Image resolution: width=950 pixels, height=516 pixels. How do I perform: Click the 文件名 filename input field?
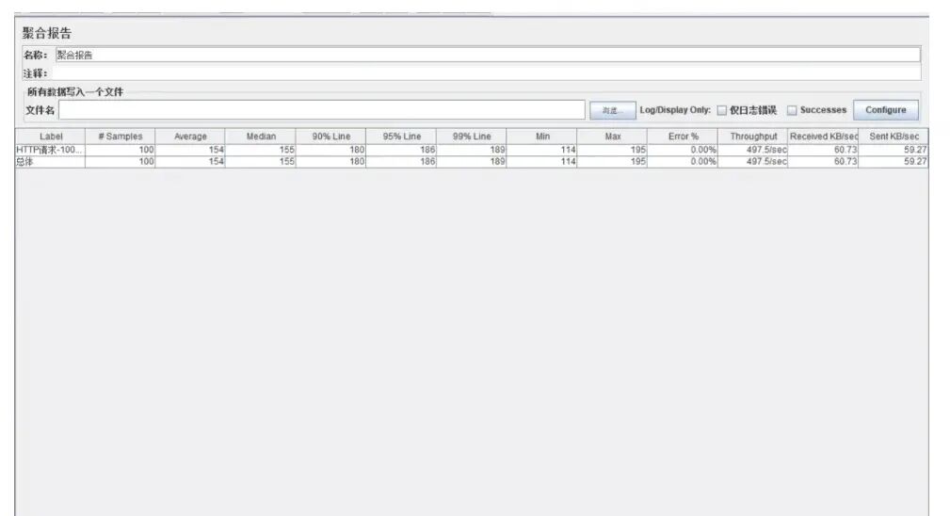click(322, 109)
